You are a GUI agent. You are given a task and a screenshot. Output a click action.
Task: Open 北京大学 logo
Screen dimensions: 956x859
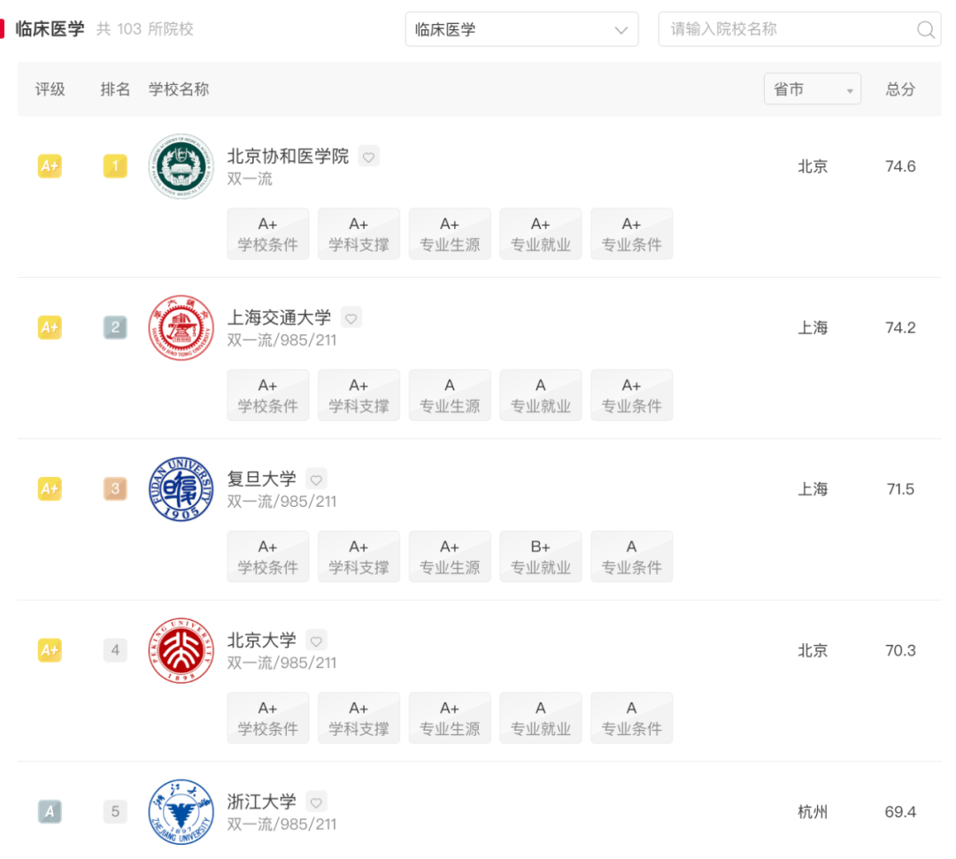[x=181, y=650]
